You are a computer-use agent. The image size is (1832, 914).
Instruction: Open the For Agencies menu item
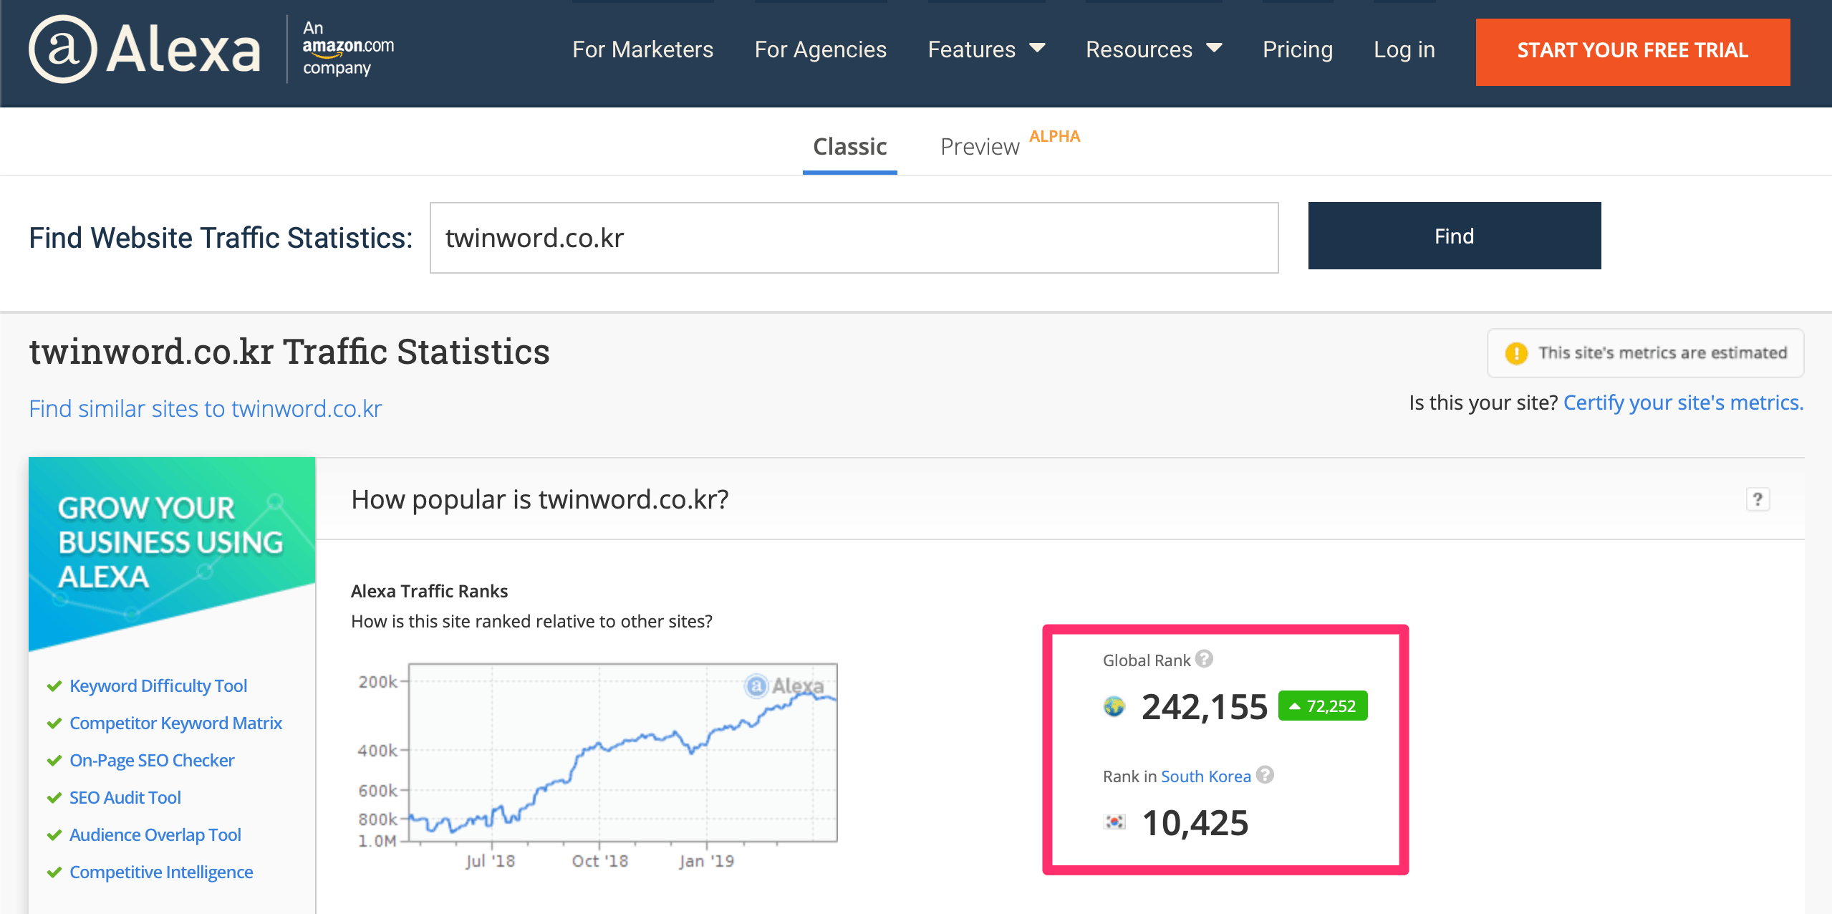click(820, 49)
